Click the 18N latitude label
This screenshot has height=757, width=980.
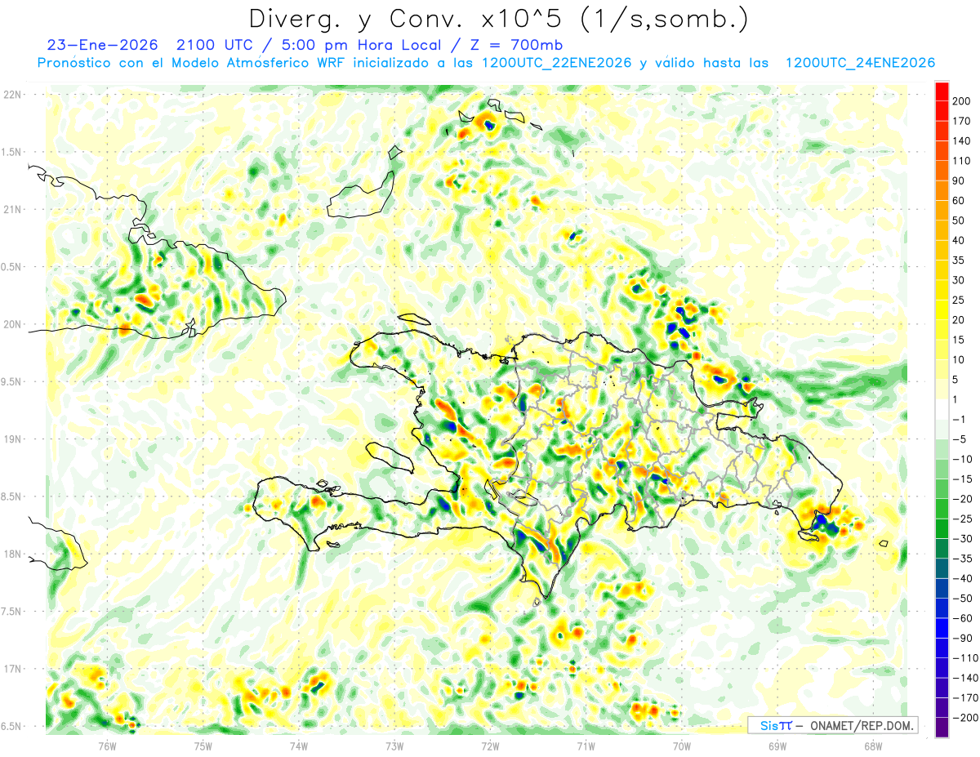click(x=11, y=554)
